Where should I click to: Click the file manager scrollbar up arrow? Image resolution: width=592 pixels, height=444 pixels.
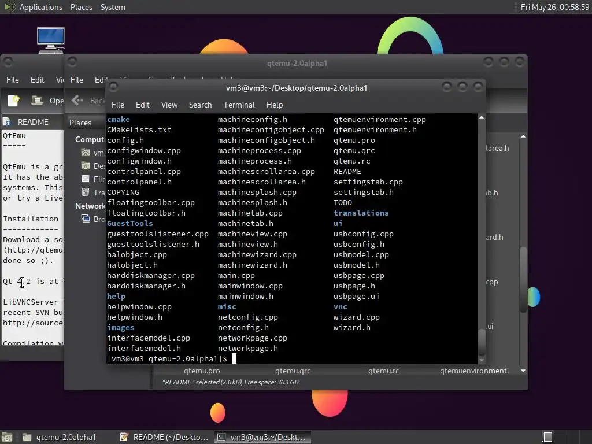tap(523, 136)
